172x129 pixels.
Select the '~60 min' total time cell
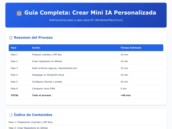click(x=125, y=95)
